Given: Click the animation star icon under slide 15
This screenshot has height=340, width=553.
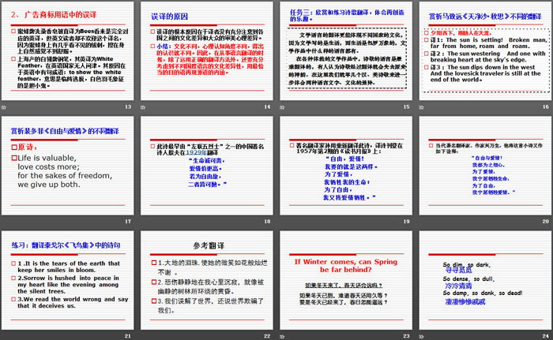Looking at the screenshot, I should (x=282, y=107).
